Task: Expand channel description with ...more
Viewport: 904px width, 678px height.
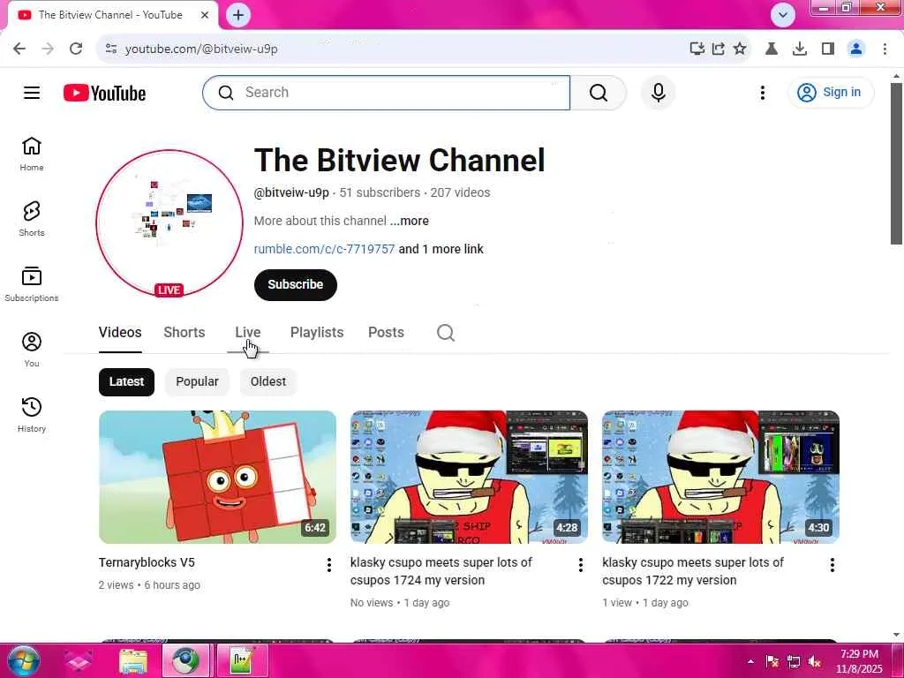Action: pyautogui.click(x=410, y=221)
